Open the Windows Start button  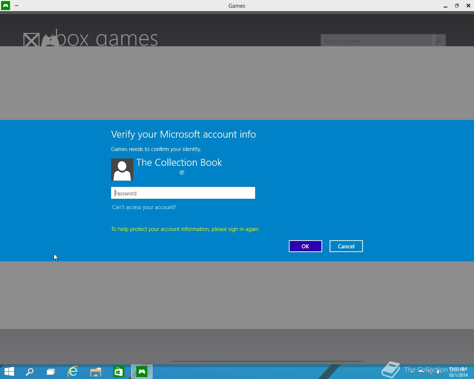[9, 372]
